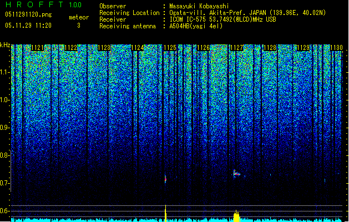Click the 1130 time marker
349x222 pixels.
coord(336,48)
